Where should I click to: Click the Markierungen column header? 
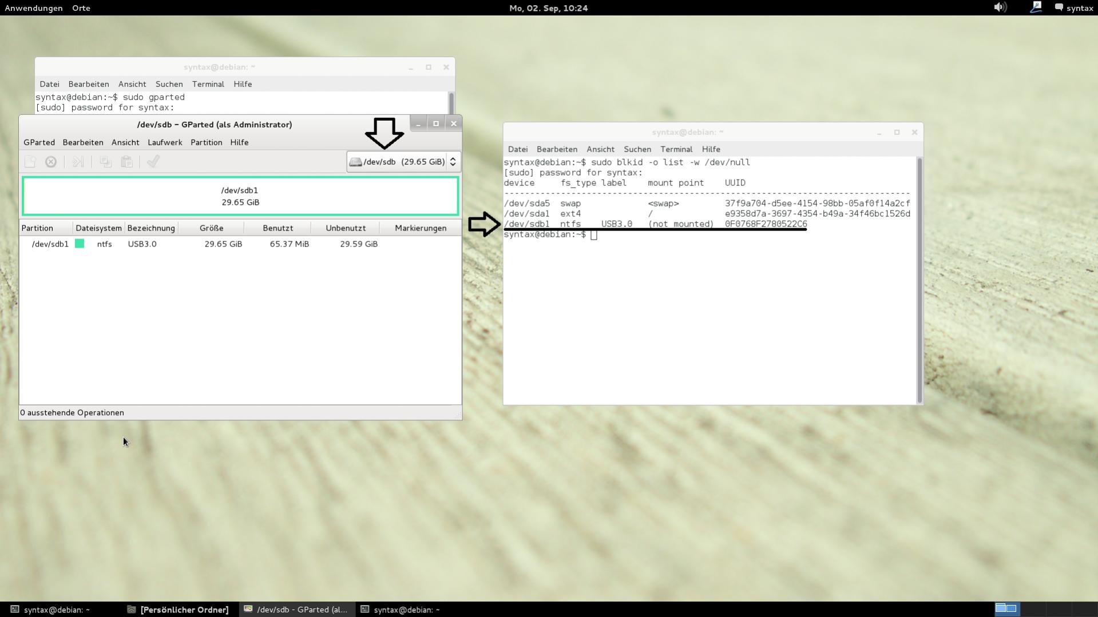click(x=421, y=228)
